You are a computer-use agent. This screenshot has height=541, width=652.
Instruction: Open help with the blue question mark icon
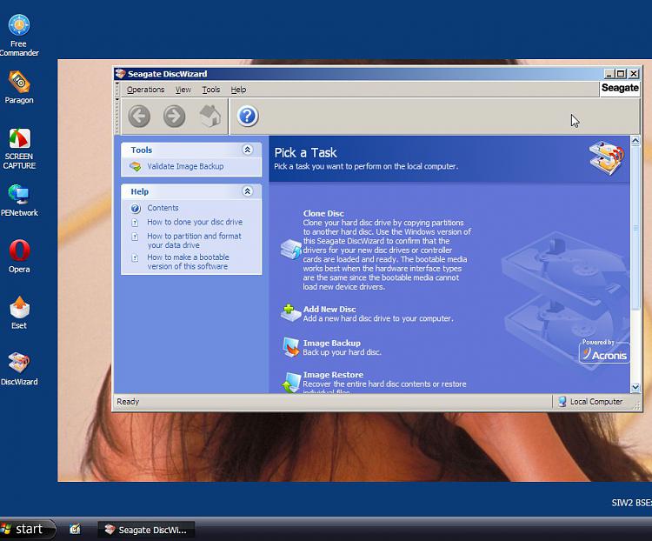tap(248, 116)
